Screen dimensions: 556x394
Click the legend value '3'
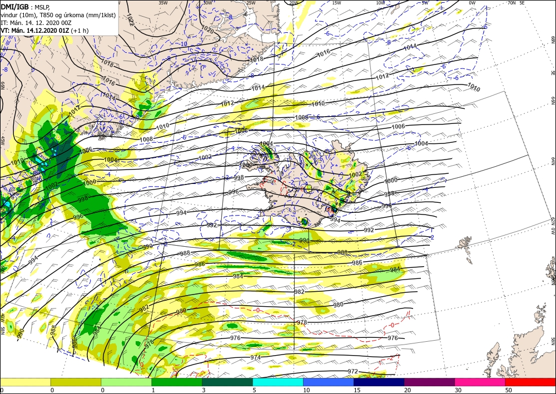tap(203, 390)
